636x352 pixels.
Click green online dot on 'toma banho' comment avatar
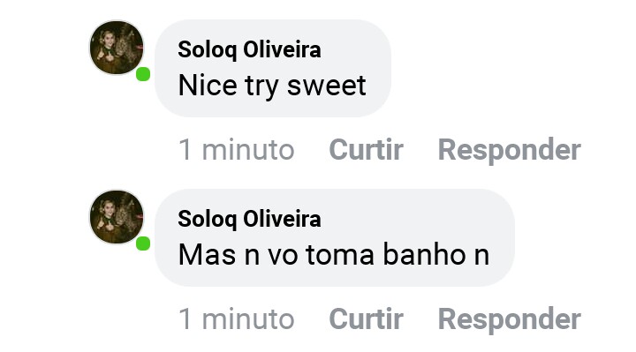click(143, 243)
